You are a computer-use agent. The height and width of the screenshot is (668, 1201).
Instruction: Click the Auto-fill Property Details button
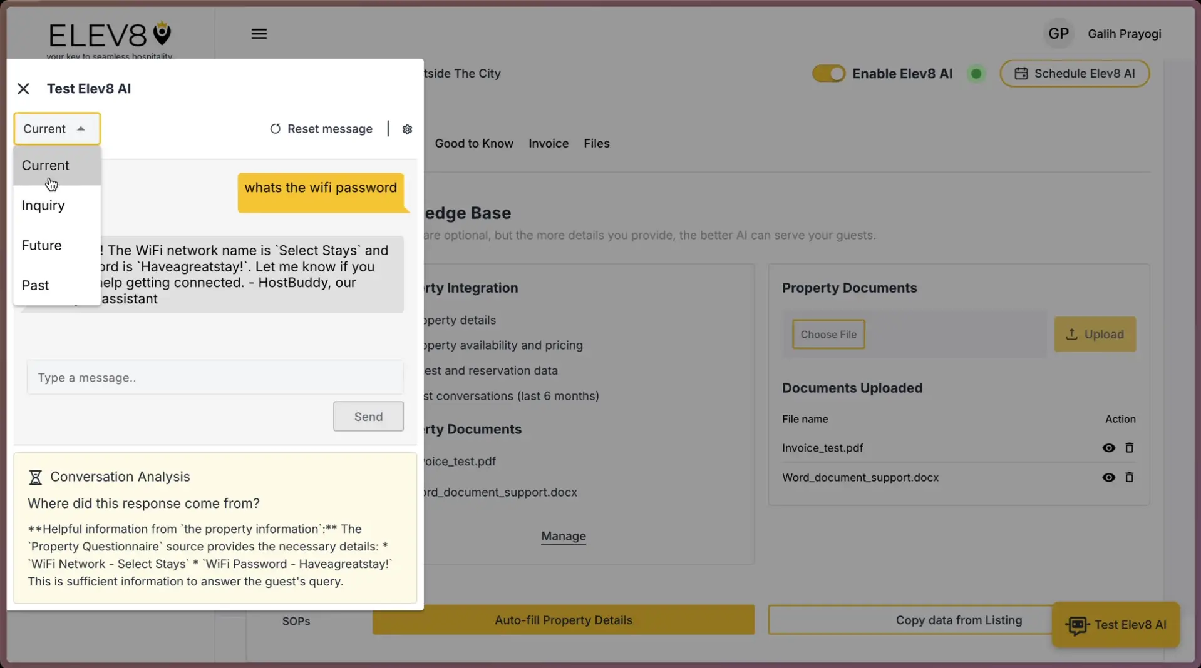(x=563, y=620)
